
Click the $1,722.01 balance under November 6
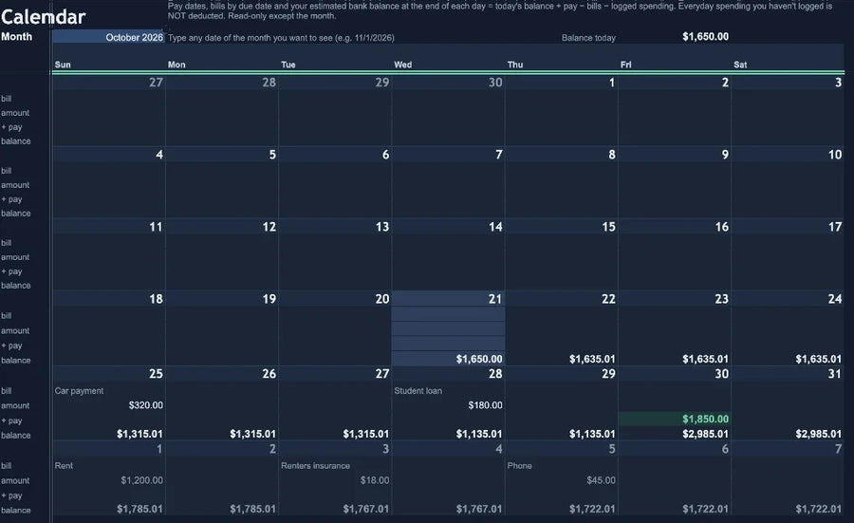(x=705, y=509)
